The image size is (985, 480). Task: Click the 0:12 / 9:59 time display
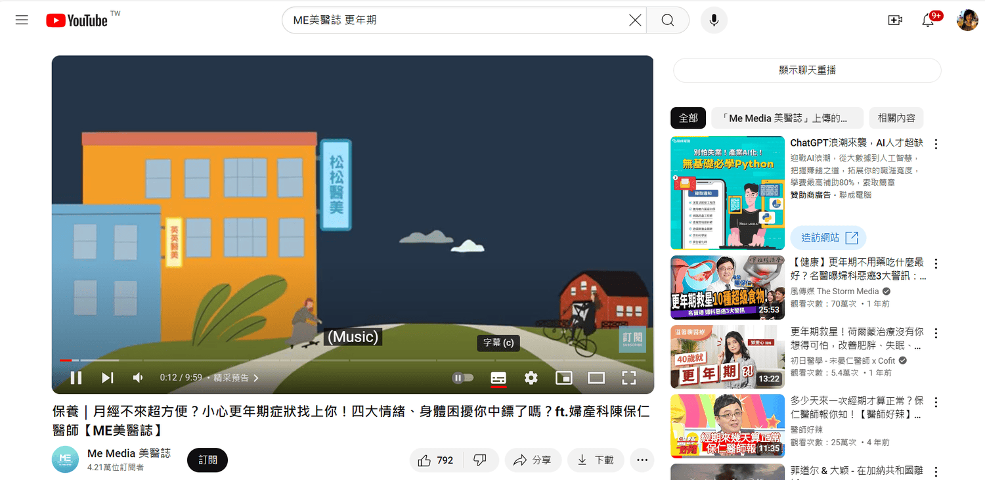coord(181,378)
